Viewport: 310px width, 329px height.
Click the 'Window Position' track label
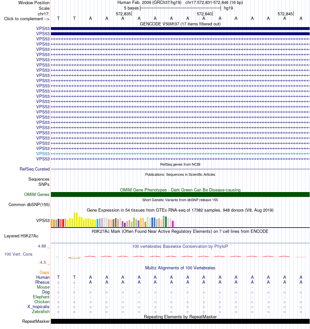click(x=34, y=3)
